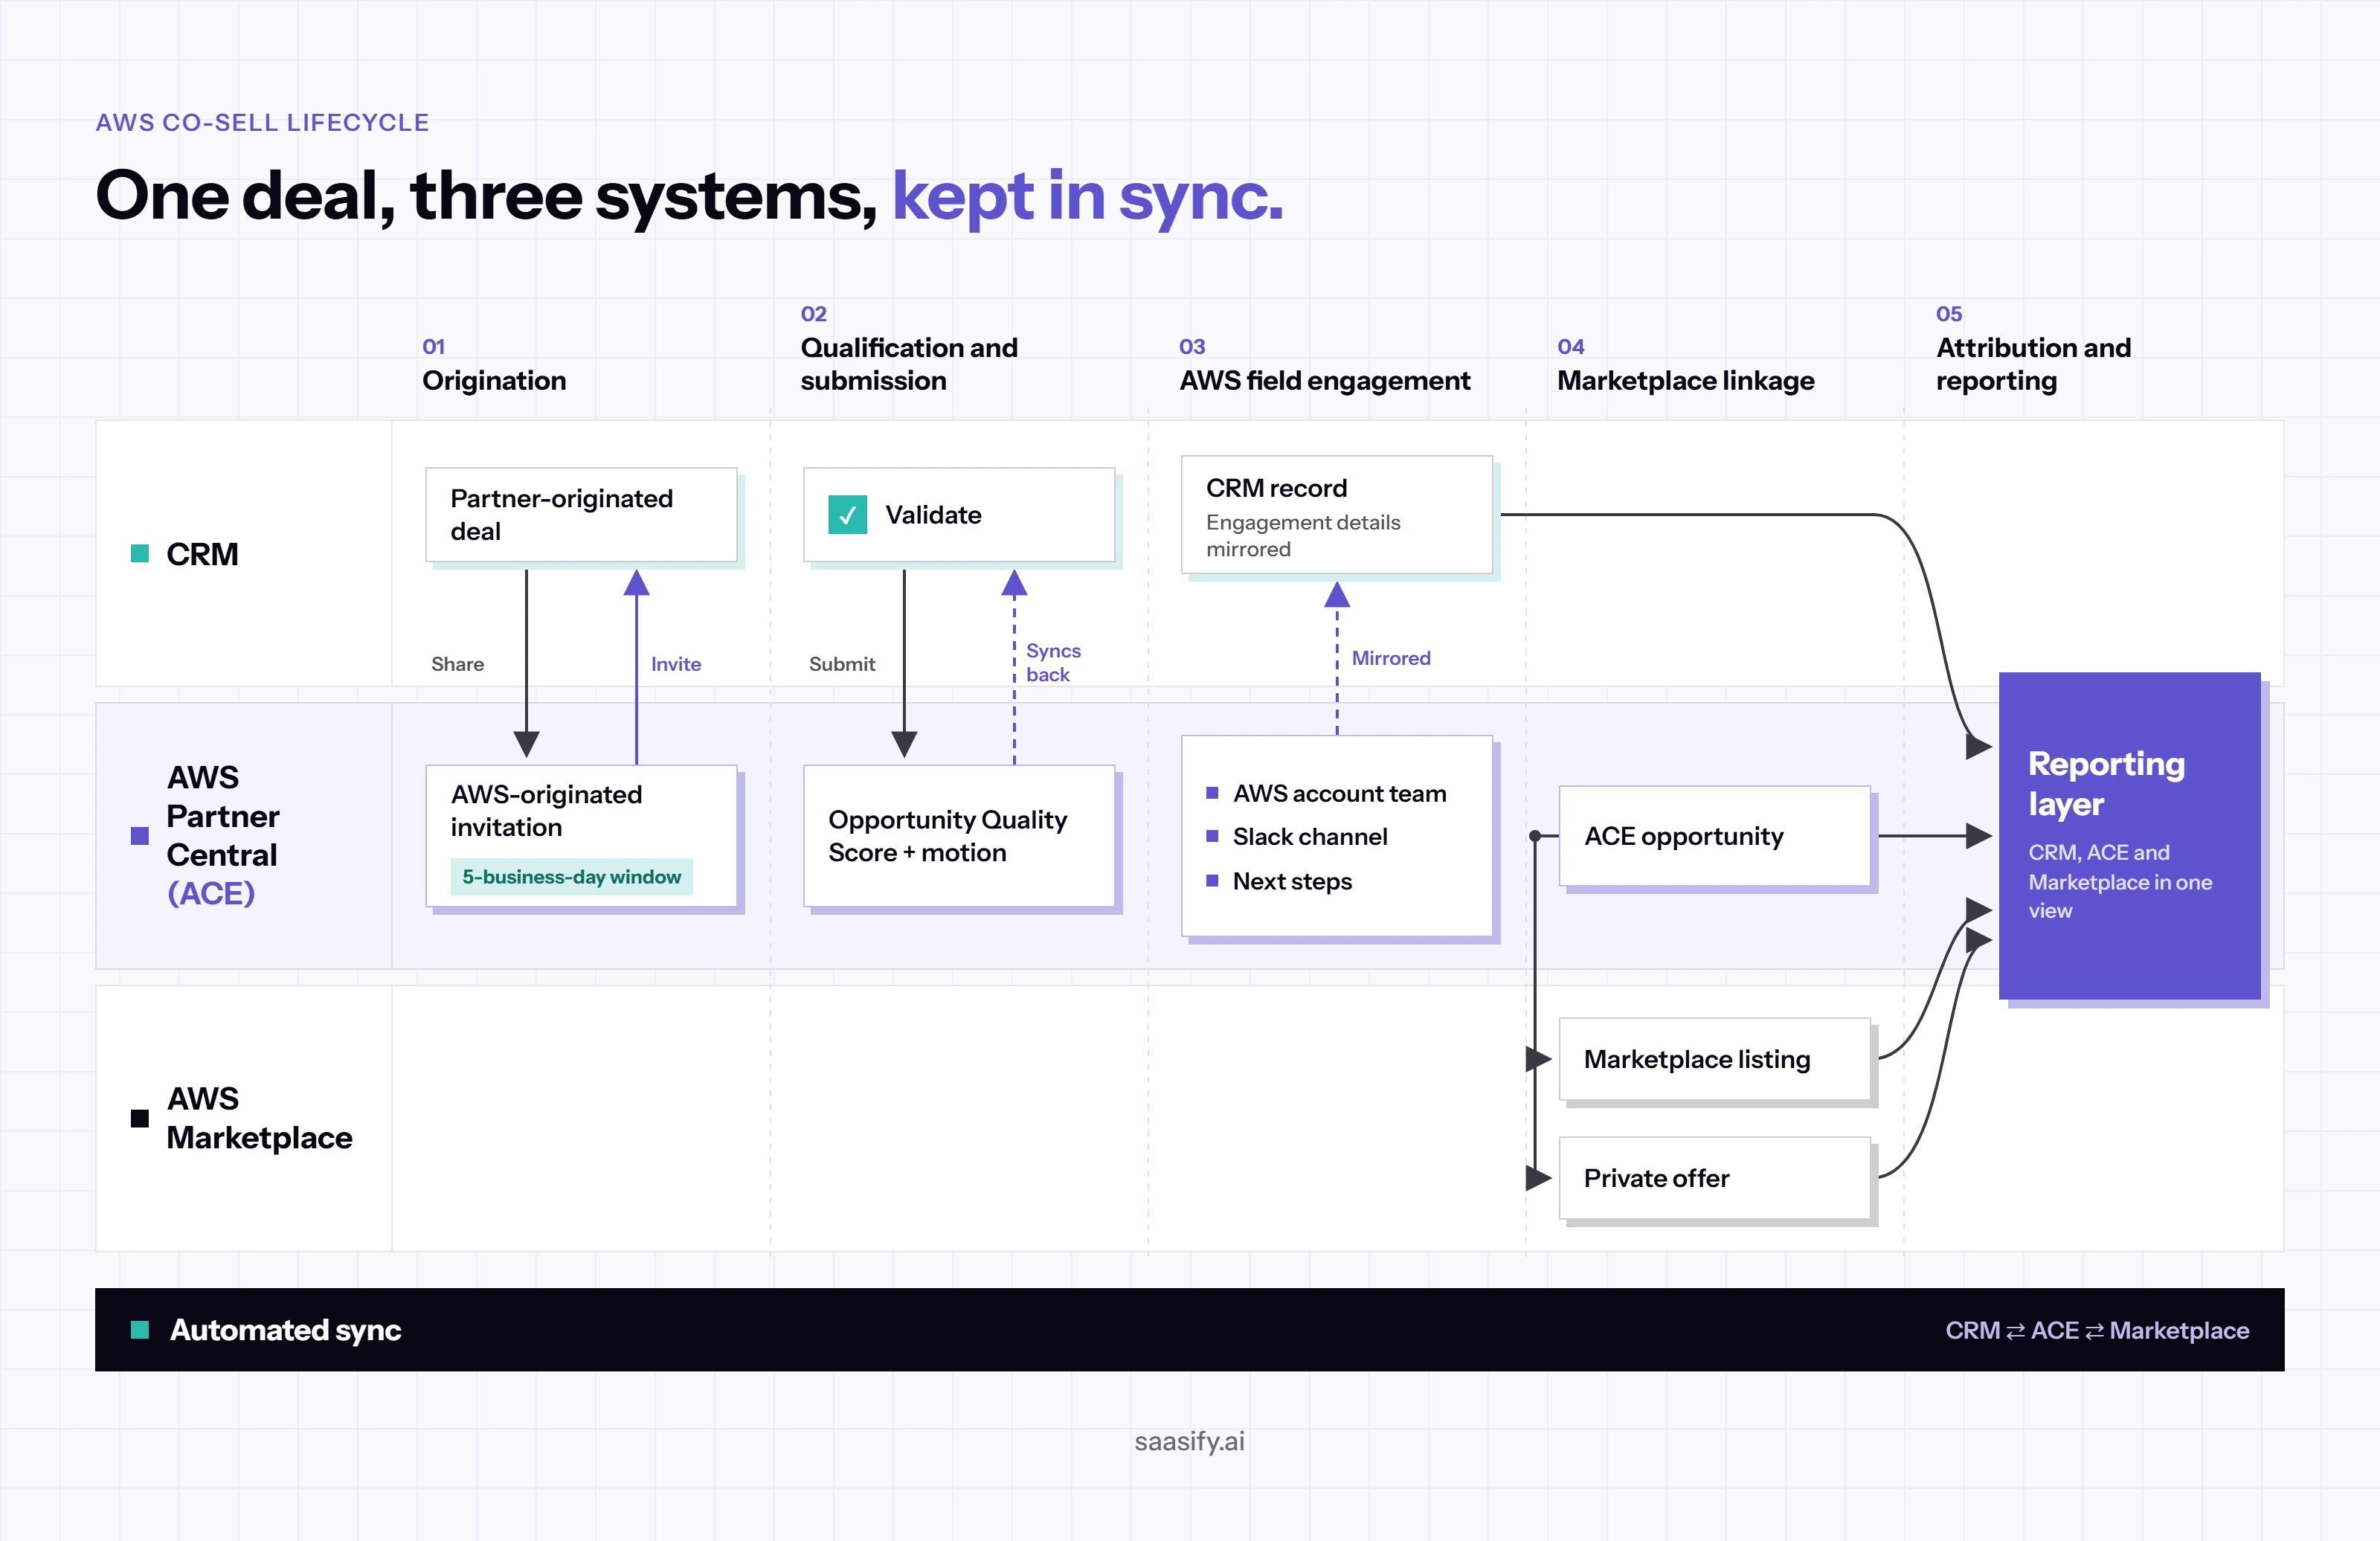Select the Opportunity Quality Score + motion box
The height and width of the screenshot is (1541, 2380).
pyautogui.click(x=959, y=836)
